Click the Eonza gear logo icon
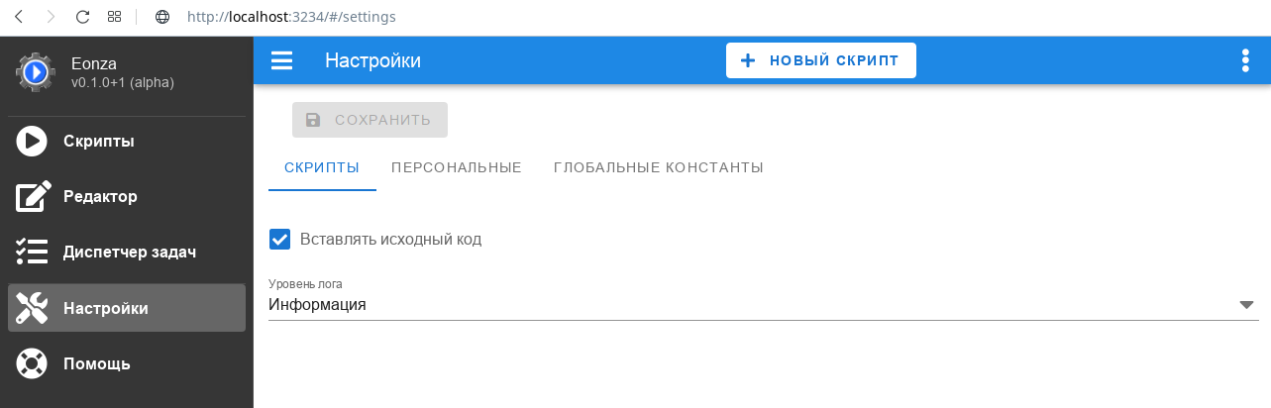Image resolution: width=1271 pixels, height=408 pixels. click(35, 72)
